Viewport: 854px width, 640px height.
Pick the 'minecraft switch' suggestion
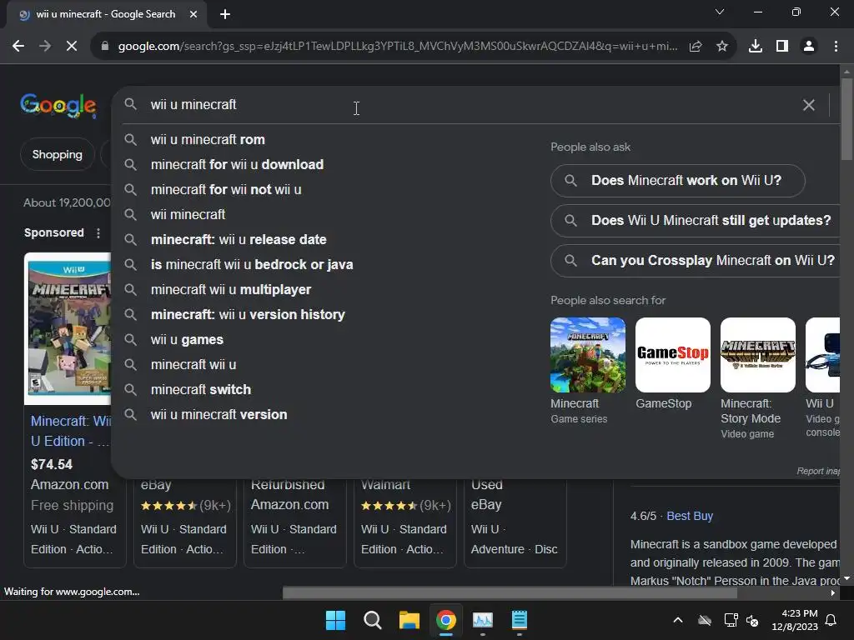(x=201, y=390)
